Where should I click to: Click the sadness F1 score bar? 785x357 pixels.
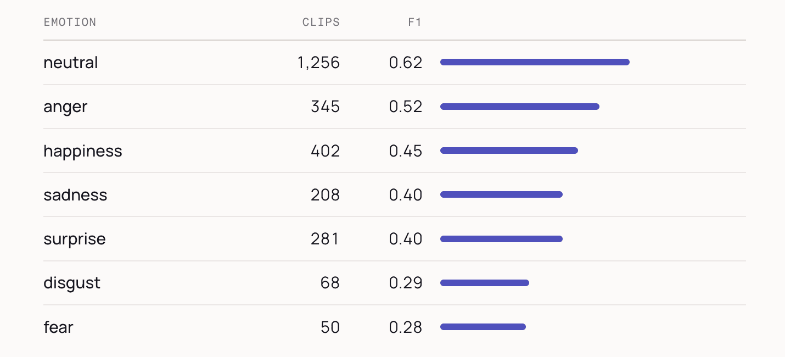tap(501, 194)
